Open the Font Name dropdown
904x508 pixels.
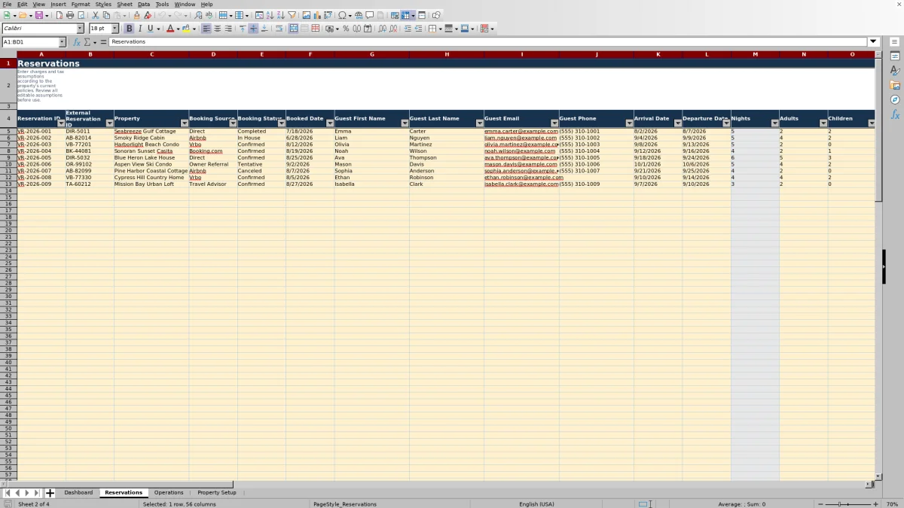(81, 29)
